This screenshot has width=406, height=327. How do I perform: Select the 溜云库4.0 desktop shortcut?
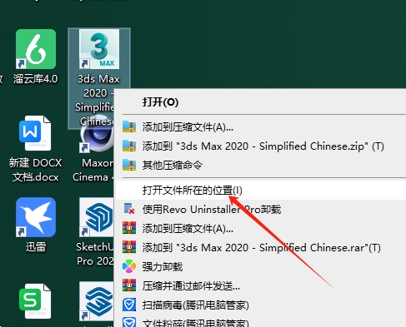[36, 57]
